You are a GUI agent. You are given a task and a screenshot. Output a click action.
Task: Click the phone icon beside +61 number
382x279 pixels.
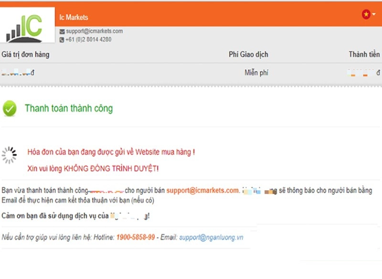click(62, 40)
